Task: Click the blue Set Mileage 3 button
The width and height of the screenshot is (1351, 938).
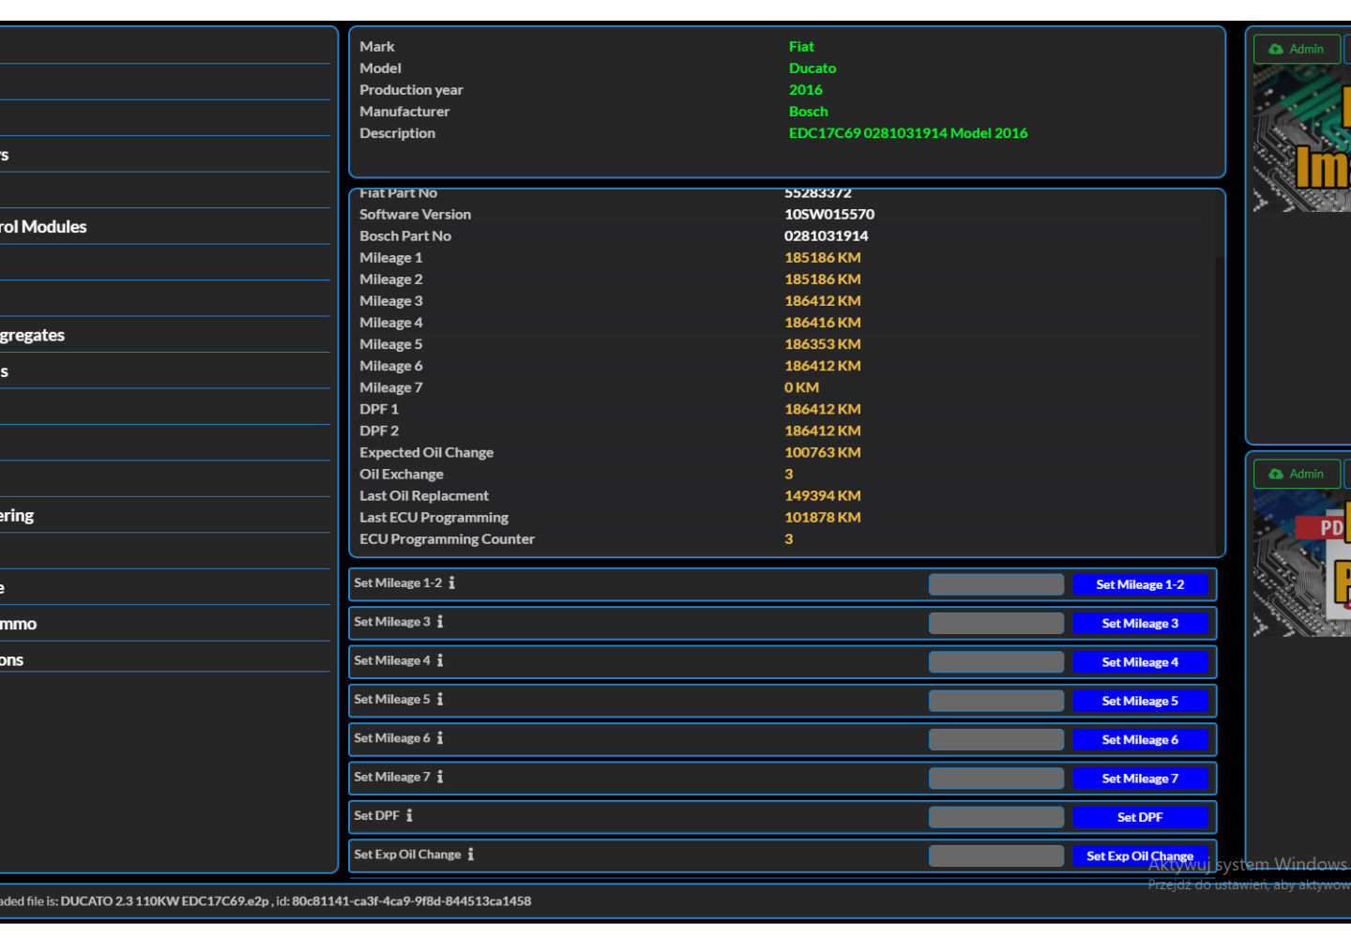Action: 1140,624
